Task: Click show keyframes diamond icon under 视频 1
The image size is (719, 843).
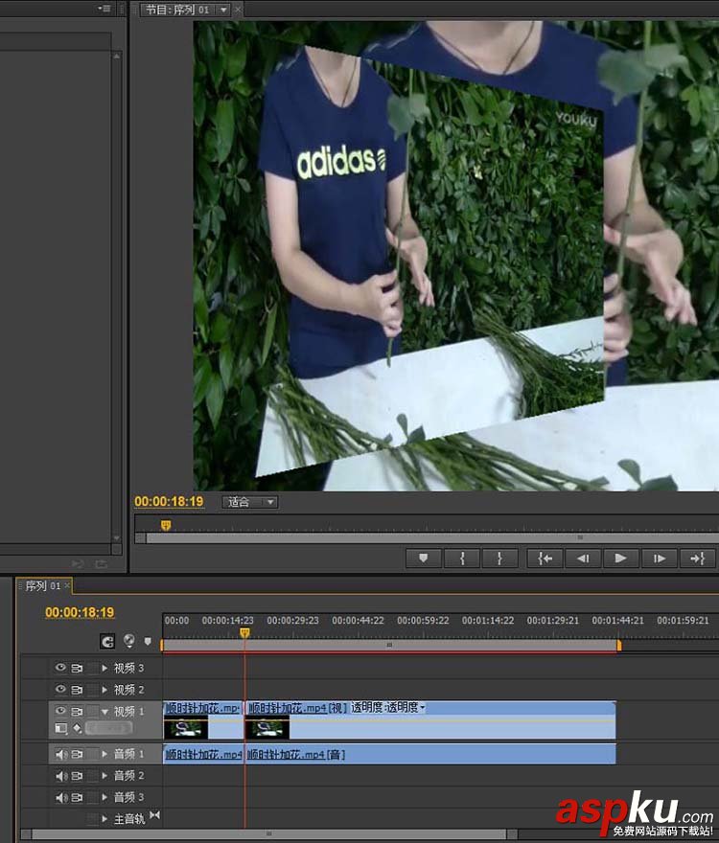Action: 77,728
